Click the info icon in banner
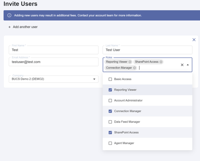Screen dimensions: 200x161 [9, 15]
